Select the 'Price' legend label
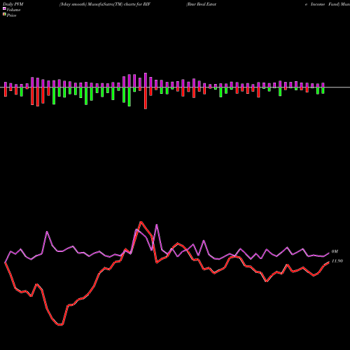 [11, 15]
